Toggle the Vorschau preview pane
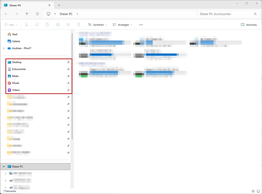Image resolution: width=262 pixels, height=194 pixels. point(249,25)
